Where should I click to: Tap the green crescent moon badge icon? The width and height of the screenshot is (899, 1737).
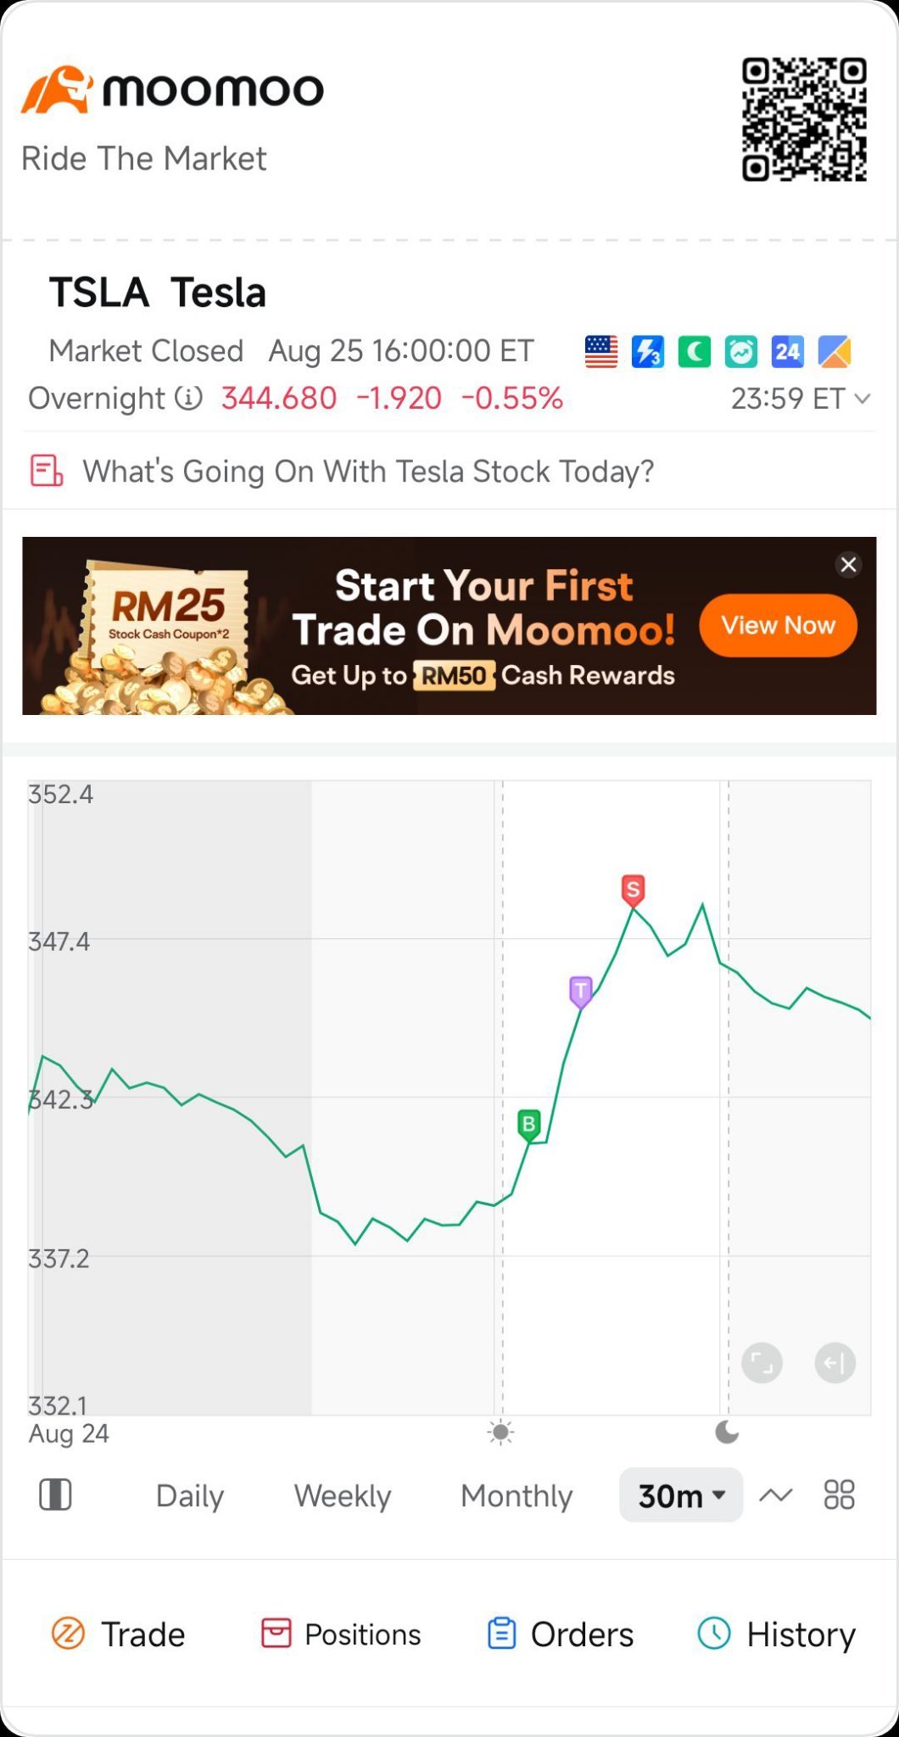(x=695, y=351)
